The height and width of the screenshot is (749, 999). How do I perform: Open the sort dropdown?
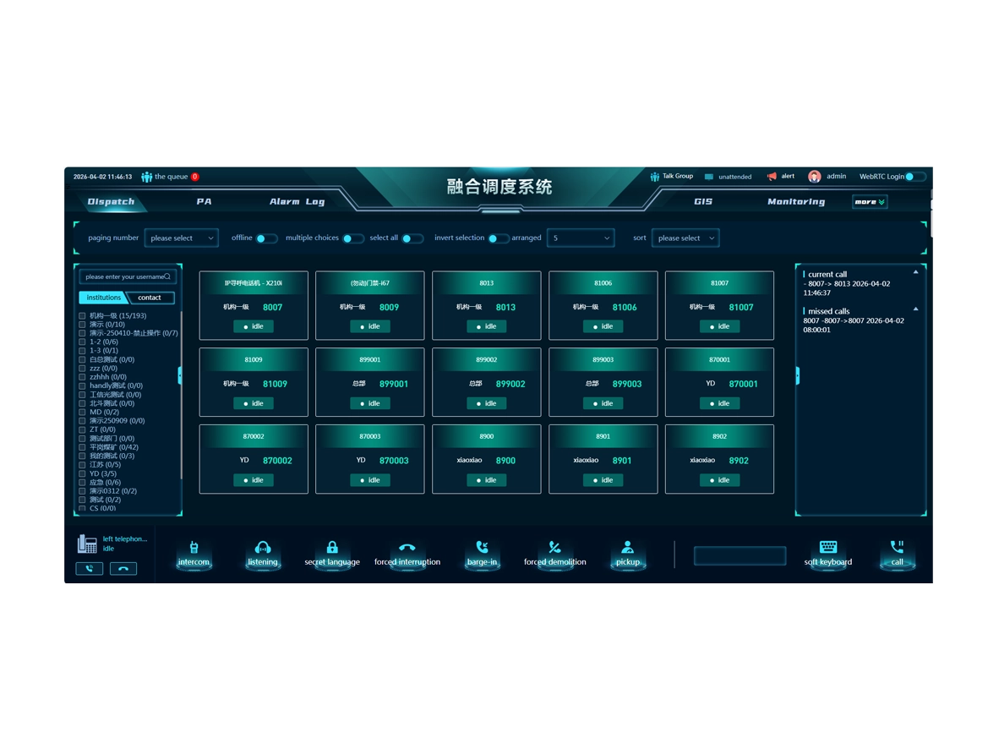tap(685, 238)
